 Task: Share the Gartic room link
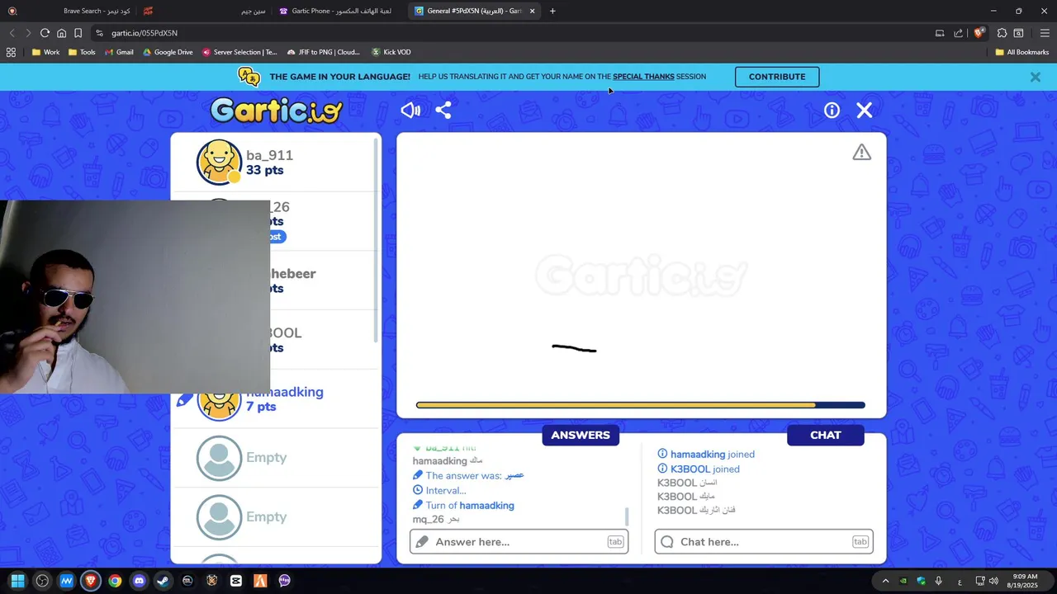click(443, 110)
